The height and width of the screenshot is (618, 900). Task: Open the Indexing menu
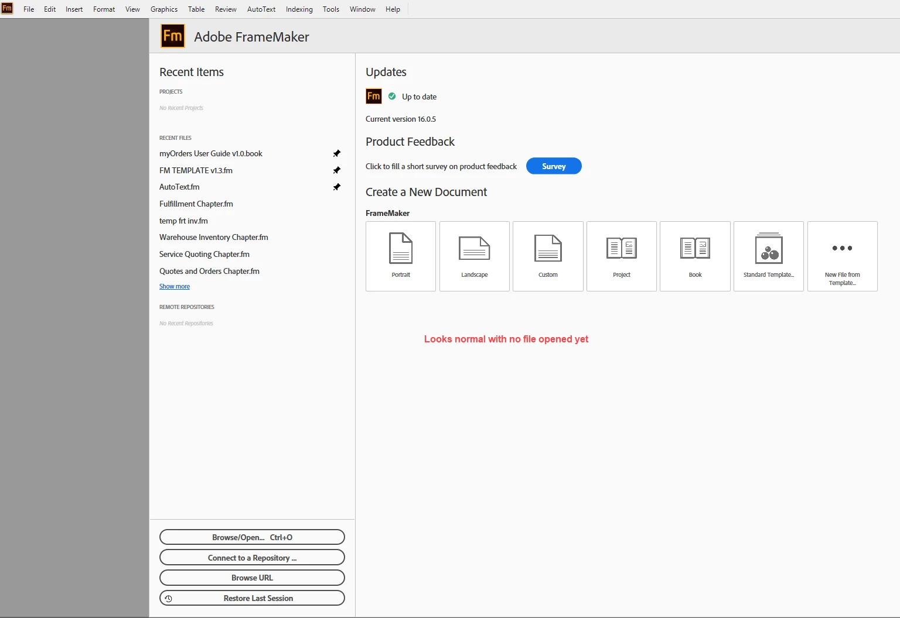coord(299,9)
